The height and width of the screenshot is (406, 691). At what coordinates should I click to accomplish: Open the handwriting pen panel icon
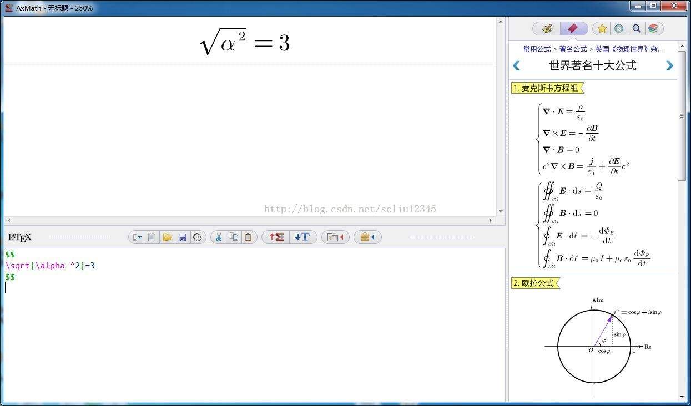point(547,28)
